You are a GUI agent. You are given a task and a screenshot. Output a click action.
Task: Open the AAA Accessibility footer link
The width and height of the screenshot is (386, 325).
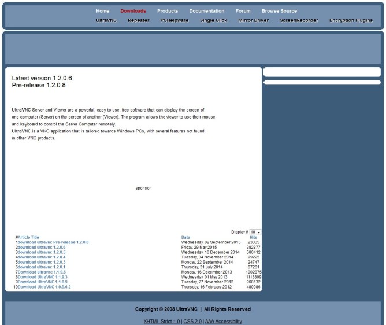[x=224, y=322]
